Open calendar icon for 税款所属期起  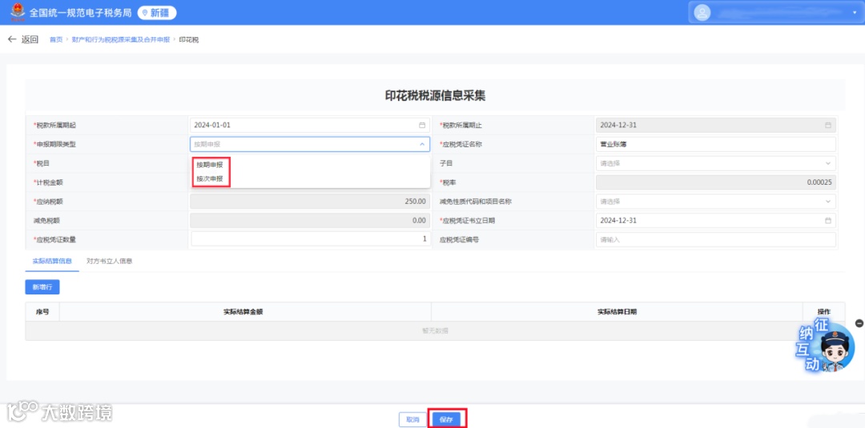click(x=422, y=125)
